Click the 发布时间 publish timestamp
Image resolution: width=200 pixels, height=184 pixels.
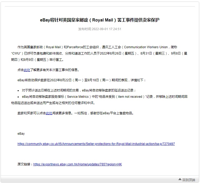pos(100,29)
